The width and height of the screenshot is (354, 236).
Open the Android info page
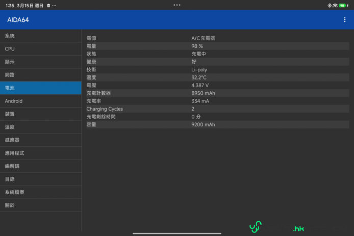pos(40,101)
